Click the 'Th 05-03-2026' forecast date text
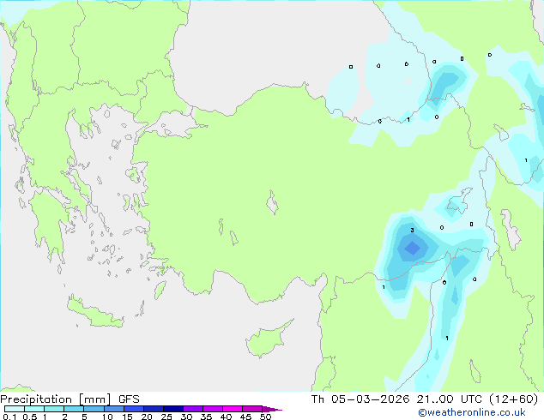This screenshot has width=544, height=420. click(360, 399)
